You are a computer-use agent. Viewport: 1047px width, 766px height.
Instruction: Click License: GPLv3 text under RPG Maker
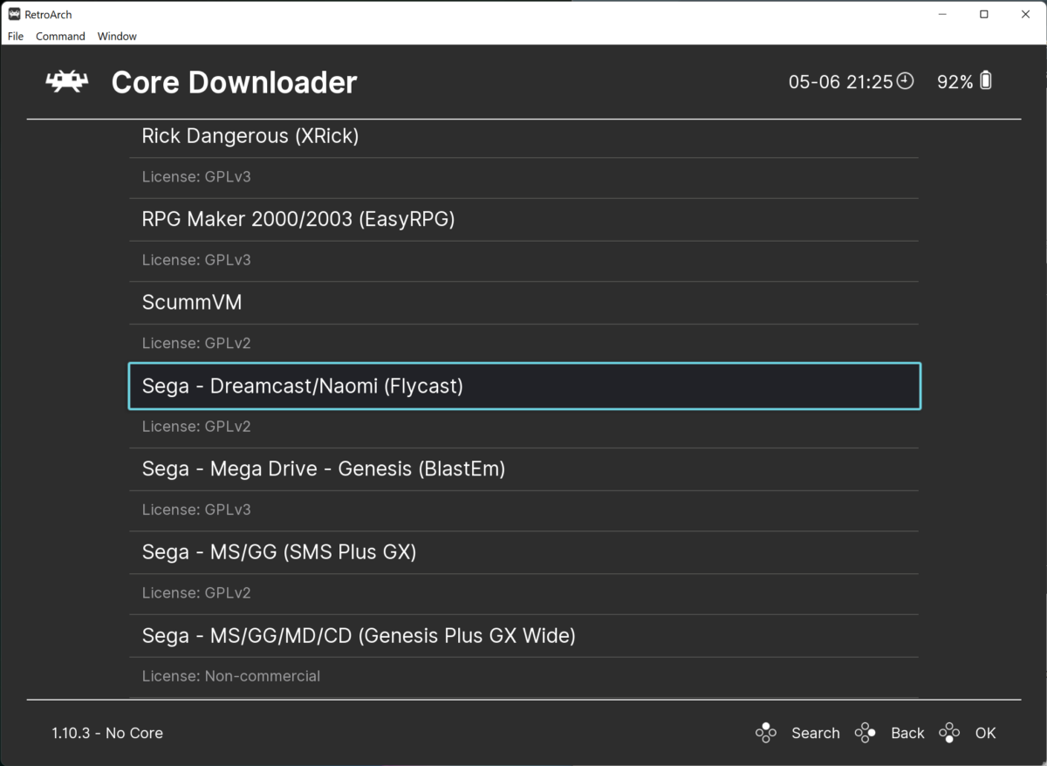(x=196, y=260)
